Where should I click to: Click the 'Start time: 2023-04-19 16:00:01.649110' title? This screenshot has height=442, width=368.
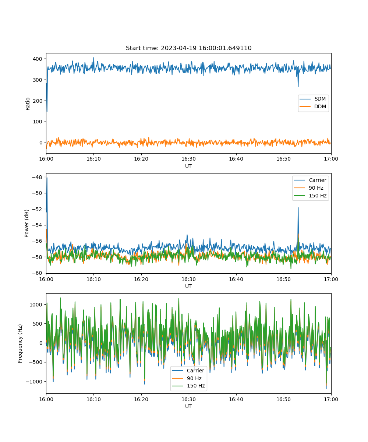[x=188, y=48]
